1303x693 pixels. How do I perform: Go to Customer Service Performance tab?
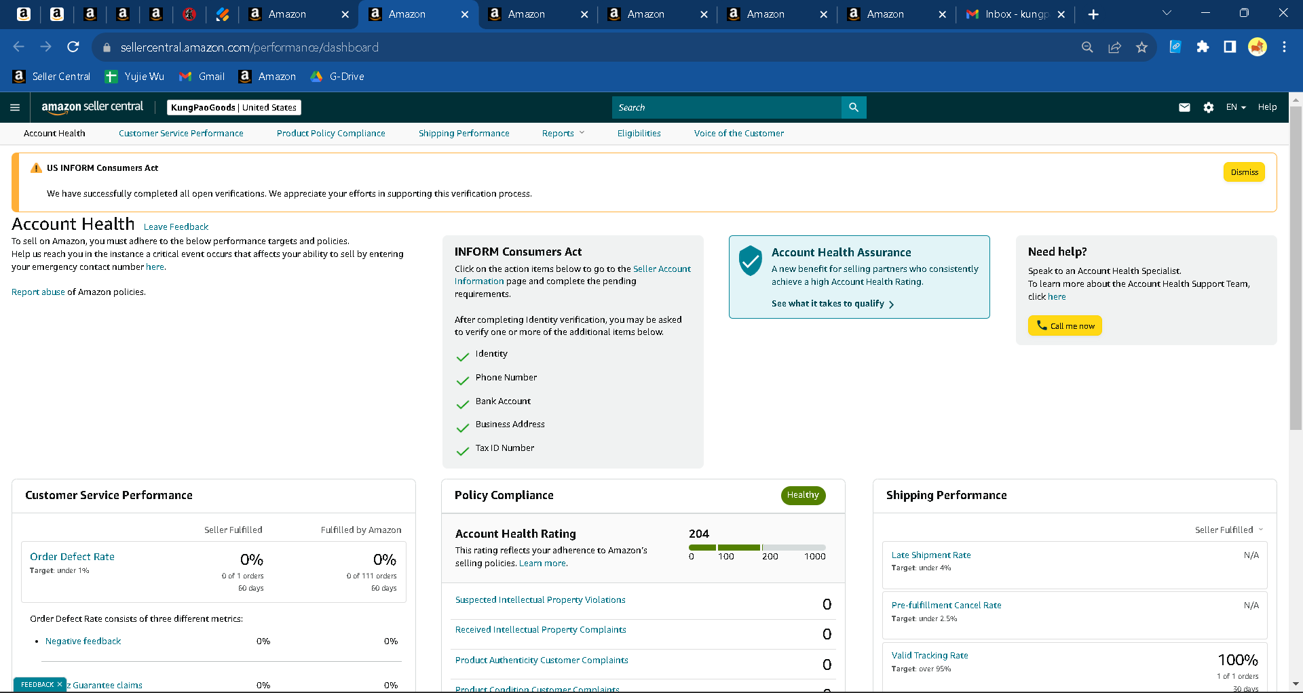181,134
